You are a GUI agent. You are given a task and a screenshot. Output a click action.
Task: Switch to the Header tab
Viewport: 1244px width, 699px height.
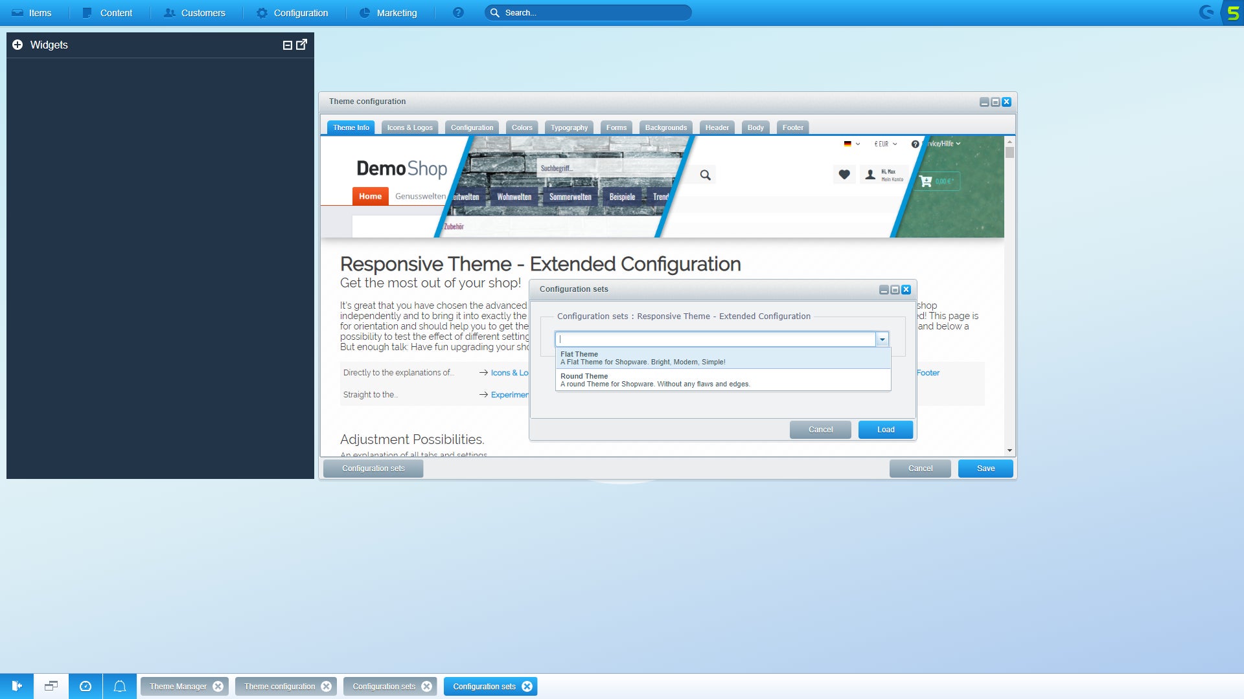(717, 128)
